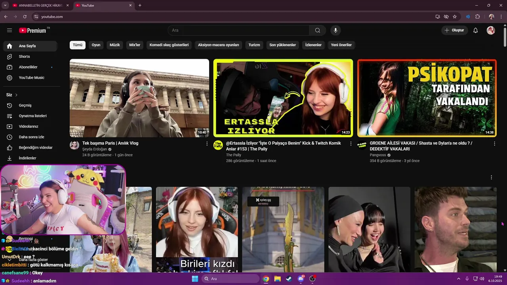Image resolution: width=507 pixels, height=285 pixels.
Task: Reload the page in Chrome
Action: pyautogui.click(x=25, y=17)
